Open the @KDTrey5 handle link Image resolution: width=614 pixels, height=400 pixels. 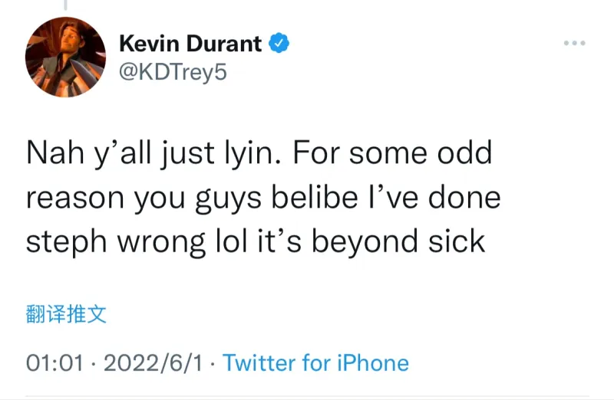coord(173,73)
